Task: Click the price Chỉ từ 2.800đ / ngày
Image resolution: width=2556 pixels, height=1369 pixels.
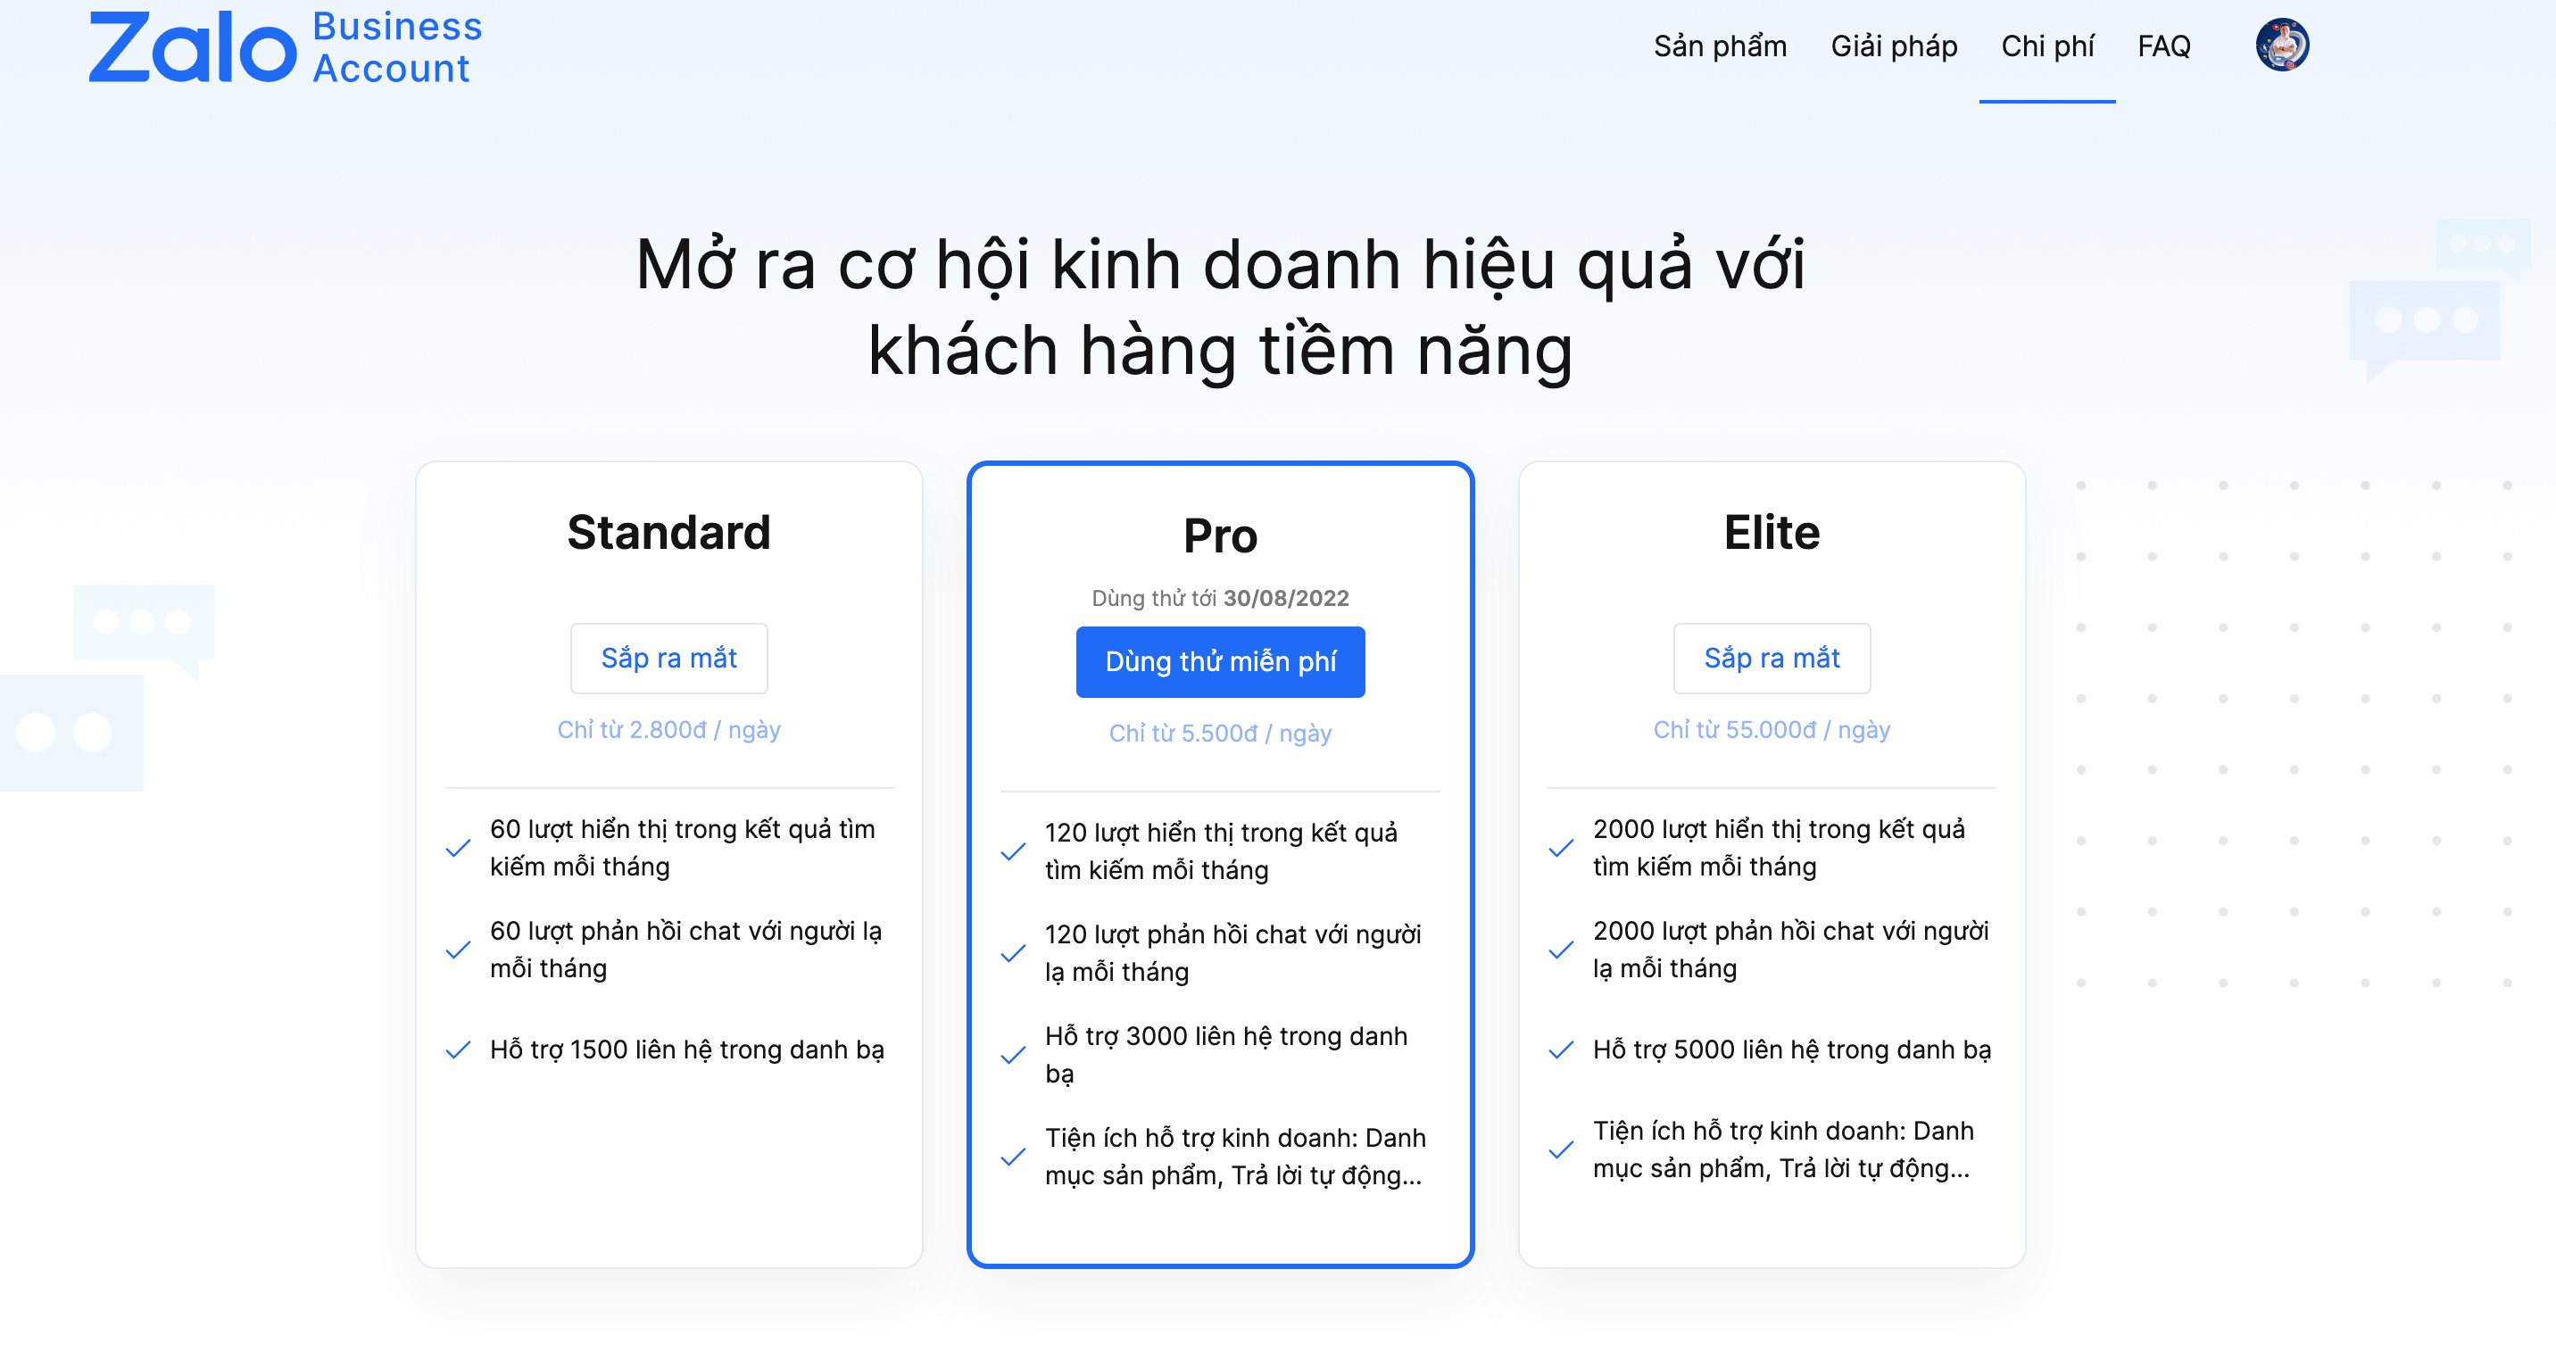Action: (668, 730)
